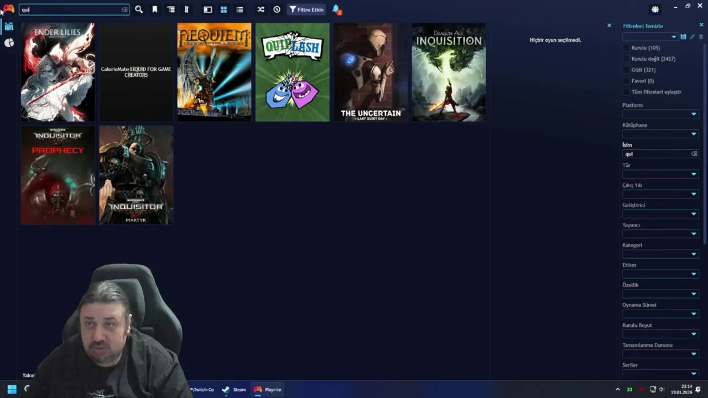Expand the Özellik filter dropdown
Screen dimensions: 708x398
click(x=660, y=294)
